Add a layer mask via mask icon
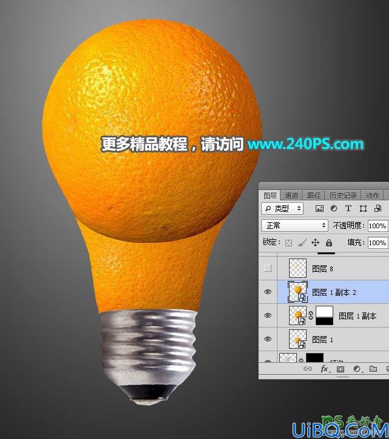 (341, 369)
